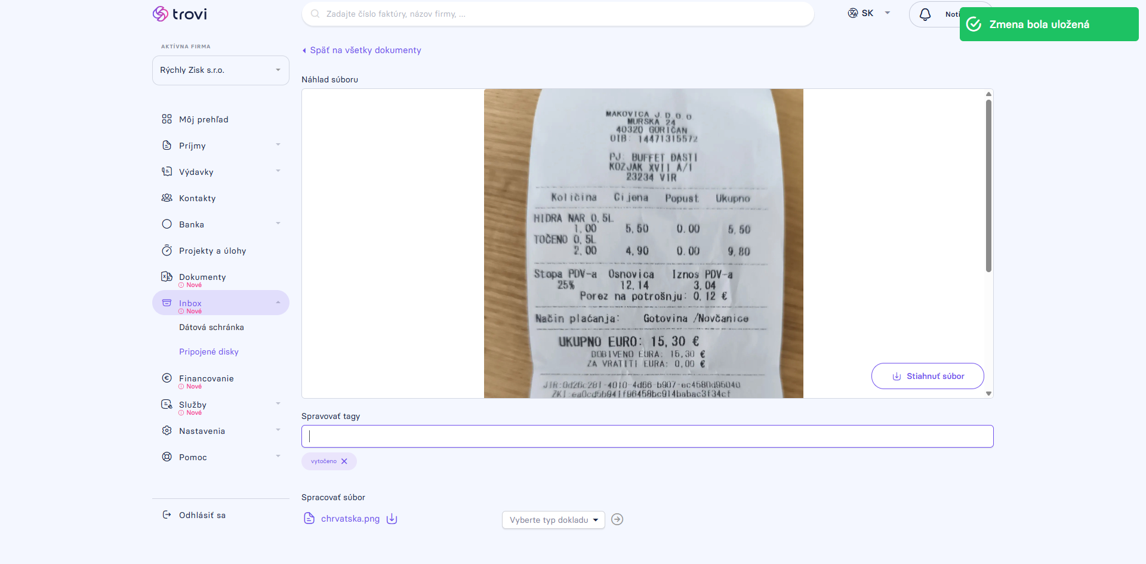Viewport: 1146px width, 564px height.
Task: Open the Rýchly Zisk s.r.o. company dropdown
Action: 221,70
